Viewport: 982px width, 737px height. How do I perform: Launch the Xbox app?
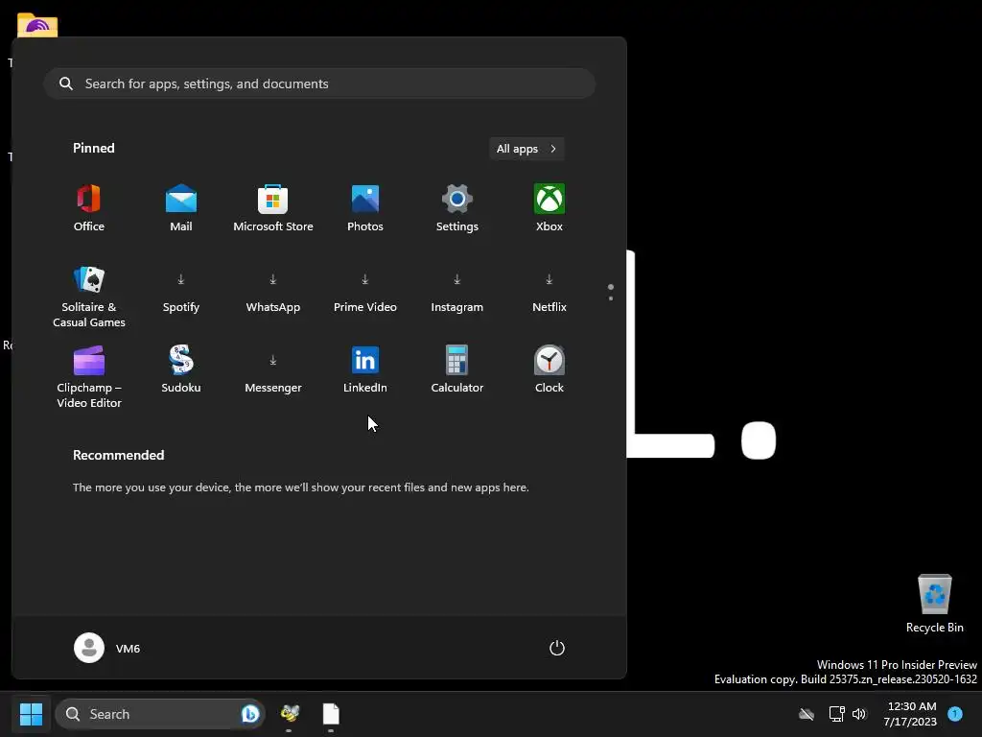(x=549, y=208)
